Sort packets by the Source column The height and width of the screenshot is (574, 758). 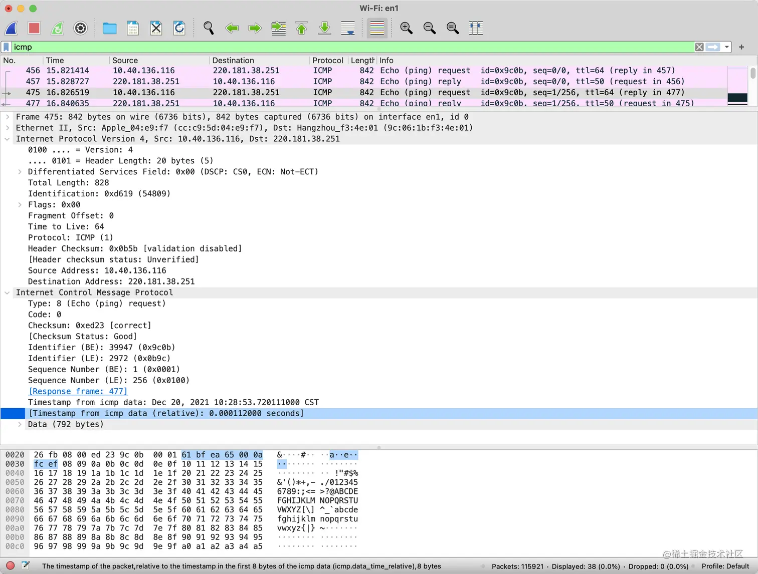159,60
